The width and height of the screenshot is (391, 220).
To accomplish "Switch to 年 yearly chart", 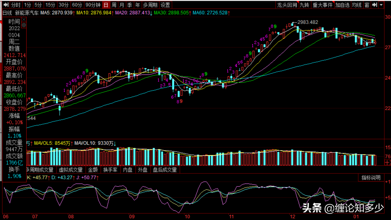I will click(138, 5).
